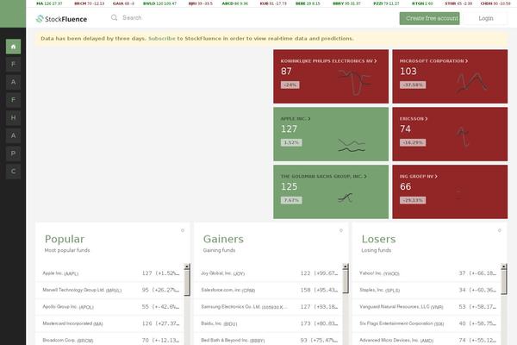Select the Apollo Group Inc. (APOL) row
517x345 pixels.
pyautogui.click(x=109, y=307)
